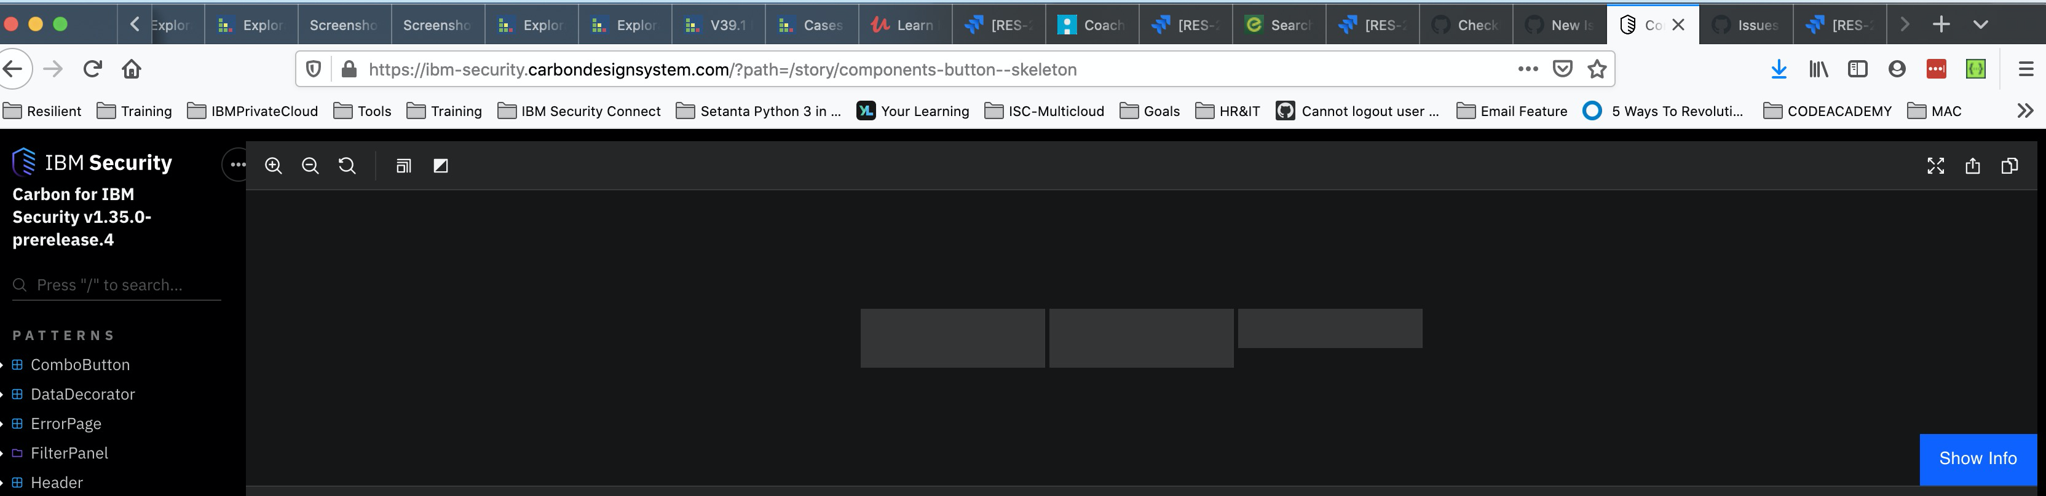2046x496 pixels.
Task: Switch to the Coach tab
Action: pos(1092,25)
